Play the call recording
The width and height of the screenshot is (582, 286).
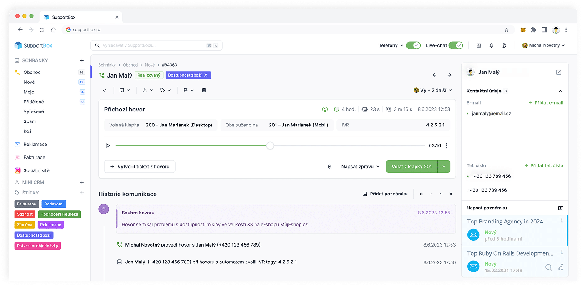tap(108, 145)
